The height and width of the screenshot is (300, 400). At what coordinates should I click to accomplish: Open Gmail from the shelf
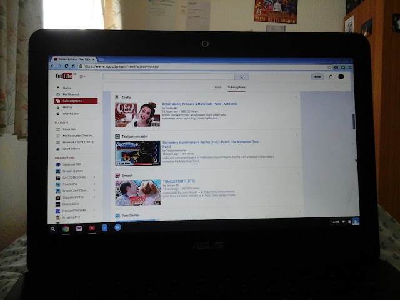[79, 229]
